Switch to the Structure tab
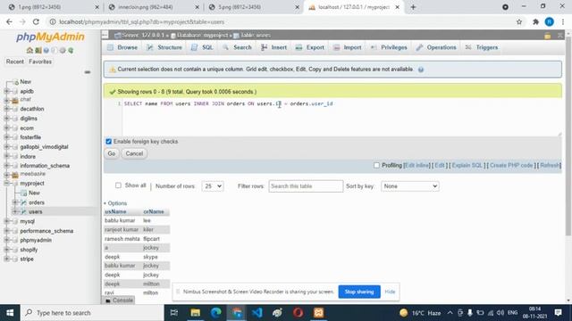The width and height of the screenshot is (572, 321). (x=164, y=47)
